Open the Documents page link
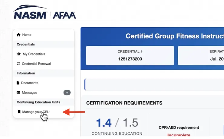The image size is (224, 139). tap(30, 83)
